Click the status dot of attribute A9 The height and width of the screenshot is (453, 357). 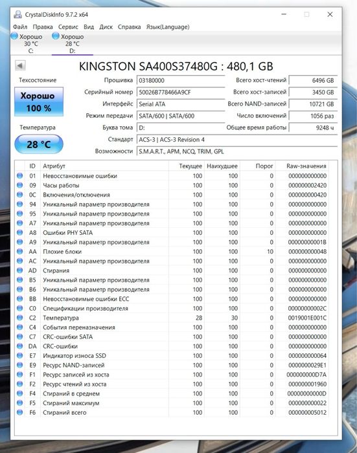[x=19, y=242]
